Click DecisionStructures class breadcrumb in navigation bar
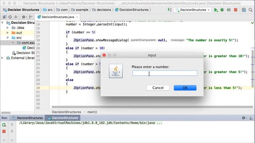Screen dimensions: 255x143 pyautogui.click(x=132, y=10)
